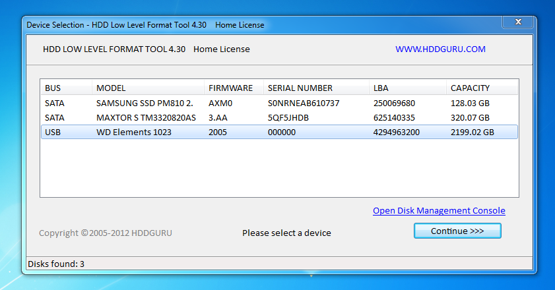Click the BUS column header

click(66, 88)
